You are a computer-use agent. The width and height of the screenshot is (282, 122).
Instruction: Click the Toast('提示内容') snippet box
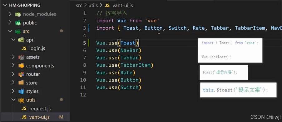click(x=224, y=73)
